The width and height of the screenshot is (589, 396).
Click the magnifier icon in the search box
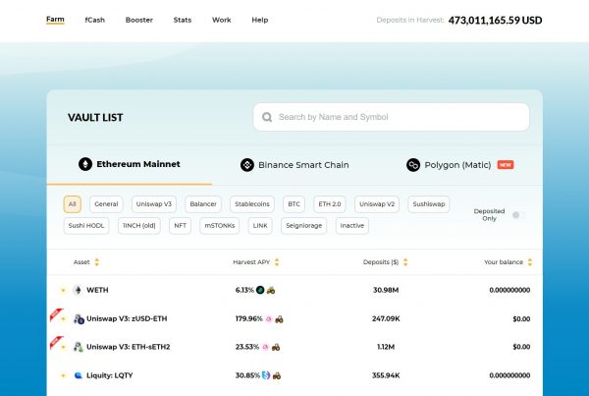pos(266,117)
